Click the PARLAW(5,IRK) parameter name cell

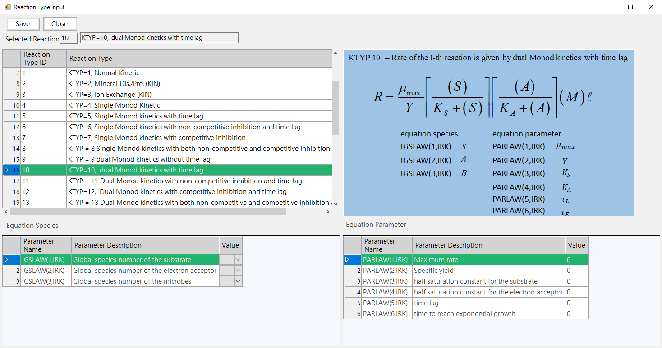(x=387, y=303)
